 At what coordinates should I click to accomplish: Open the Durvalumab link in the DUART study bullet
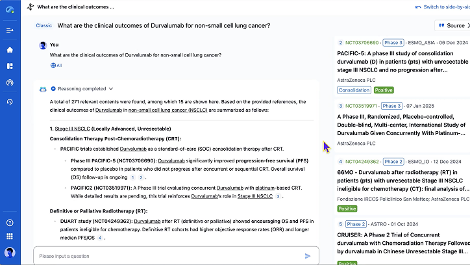coord(147,221)
